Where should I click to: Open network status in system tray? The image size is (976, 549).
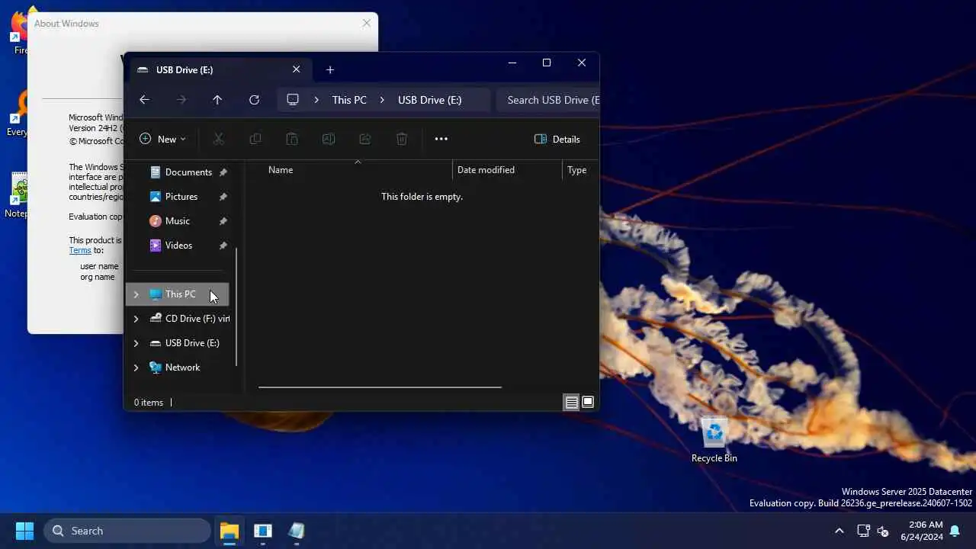point(863,531)
